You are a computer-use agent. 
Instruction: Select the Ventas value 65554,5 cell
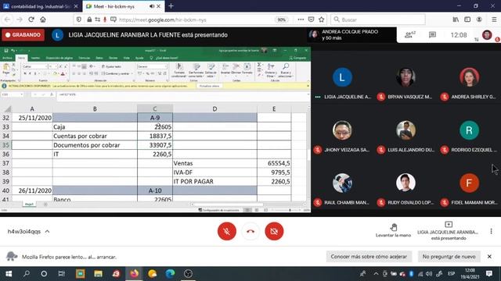(274, 163)
